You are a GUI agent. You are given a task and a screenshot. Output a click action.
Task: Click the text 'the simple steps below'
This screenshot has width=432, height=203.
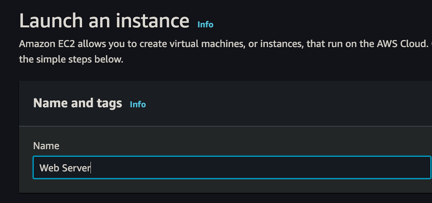tap(71, 59)
